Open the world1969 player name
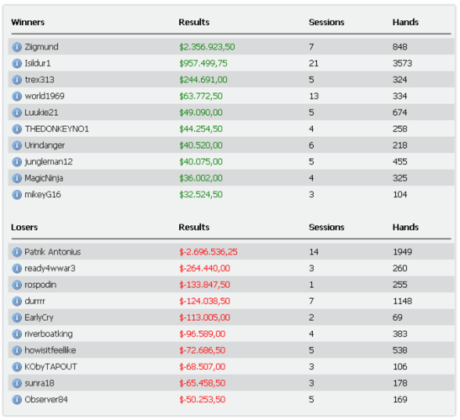Image resolution: width=460 pixels, height=420 pixels. (x=45, y=96)
